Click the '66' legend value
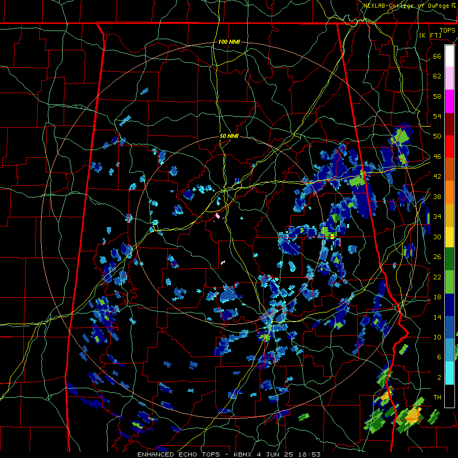Image resolution: width=458 pixels, height=458 pixels. click(437, 56)
